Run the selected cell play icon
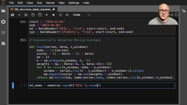 (47, 15)
